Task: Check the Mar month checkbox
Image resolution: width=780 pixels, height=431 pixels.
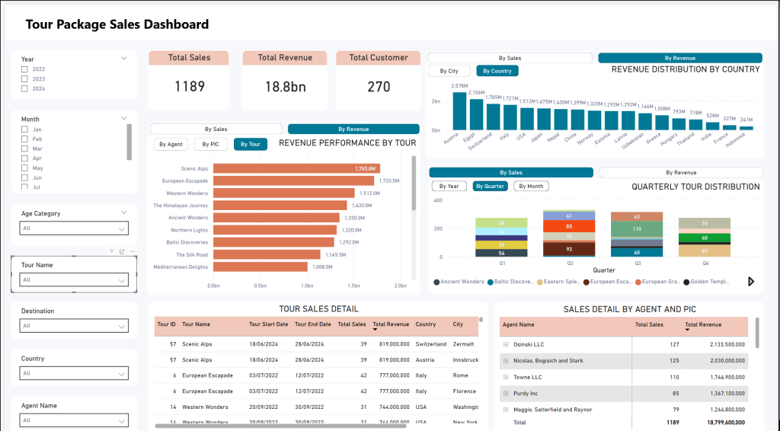Action: point(24,148)
